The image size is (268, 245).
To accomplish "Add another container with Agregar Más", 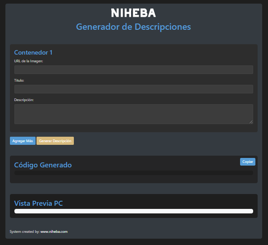I will [x=23, y=141].
